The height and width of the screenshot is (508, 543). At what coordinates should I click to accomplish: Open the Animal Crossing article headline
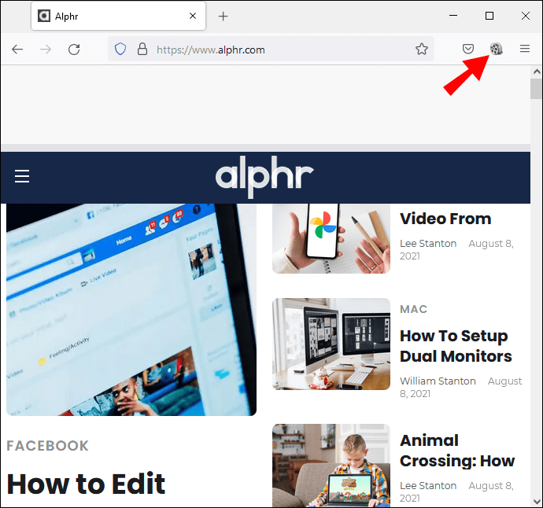[x=457, y=451]
